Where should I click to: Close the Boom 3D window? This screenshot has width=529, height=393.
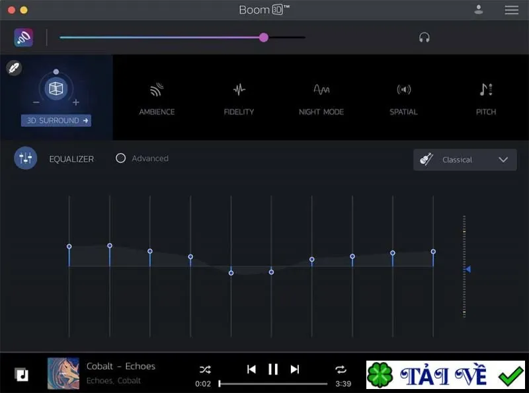(11, 10)
